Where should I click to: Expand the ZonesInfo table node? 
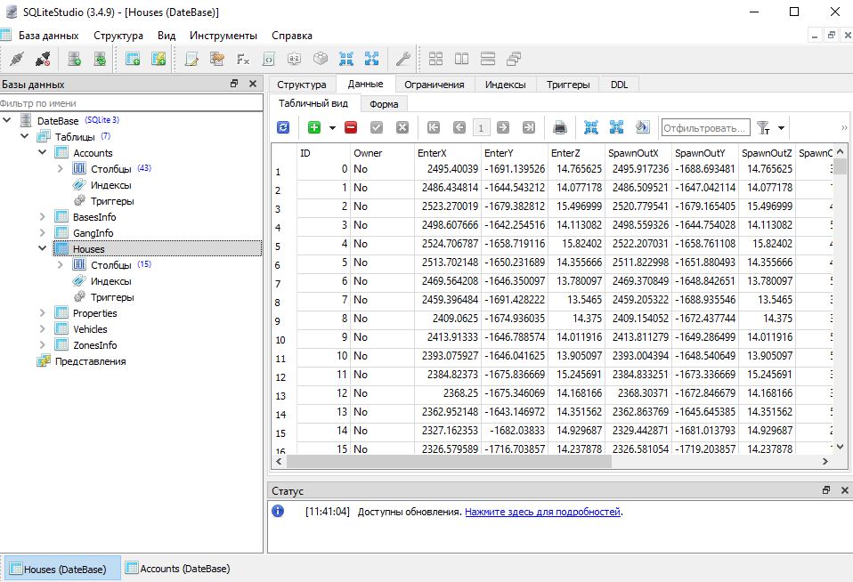pyautogui.click(x=43, y=345)
